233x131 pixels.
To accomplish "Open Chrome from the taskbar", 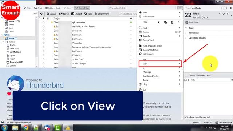I will click(26, 128).
